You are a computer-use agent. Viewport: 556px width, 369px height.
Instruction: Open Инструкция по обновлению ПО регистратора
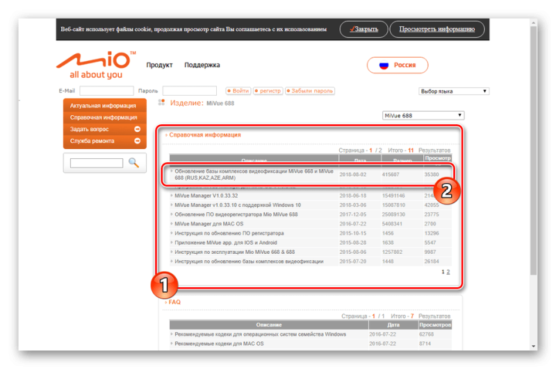click(229, 234)
